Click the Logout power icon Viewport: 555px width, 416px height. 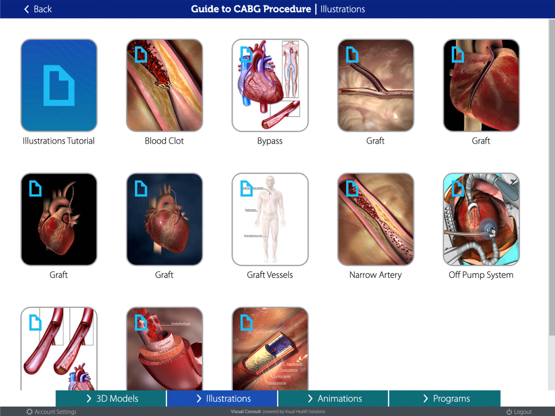509,412
